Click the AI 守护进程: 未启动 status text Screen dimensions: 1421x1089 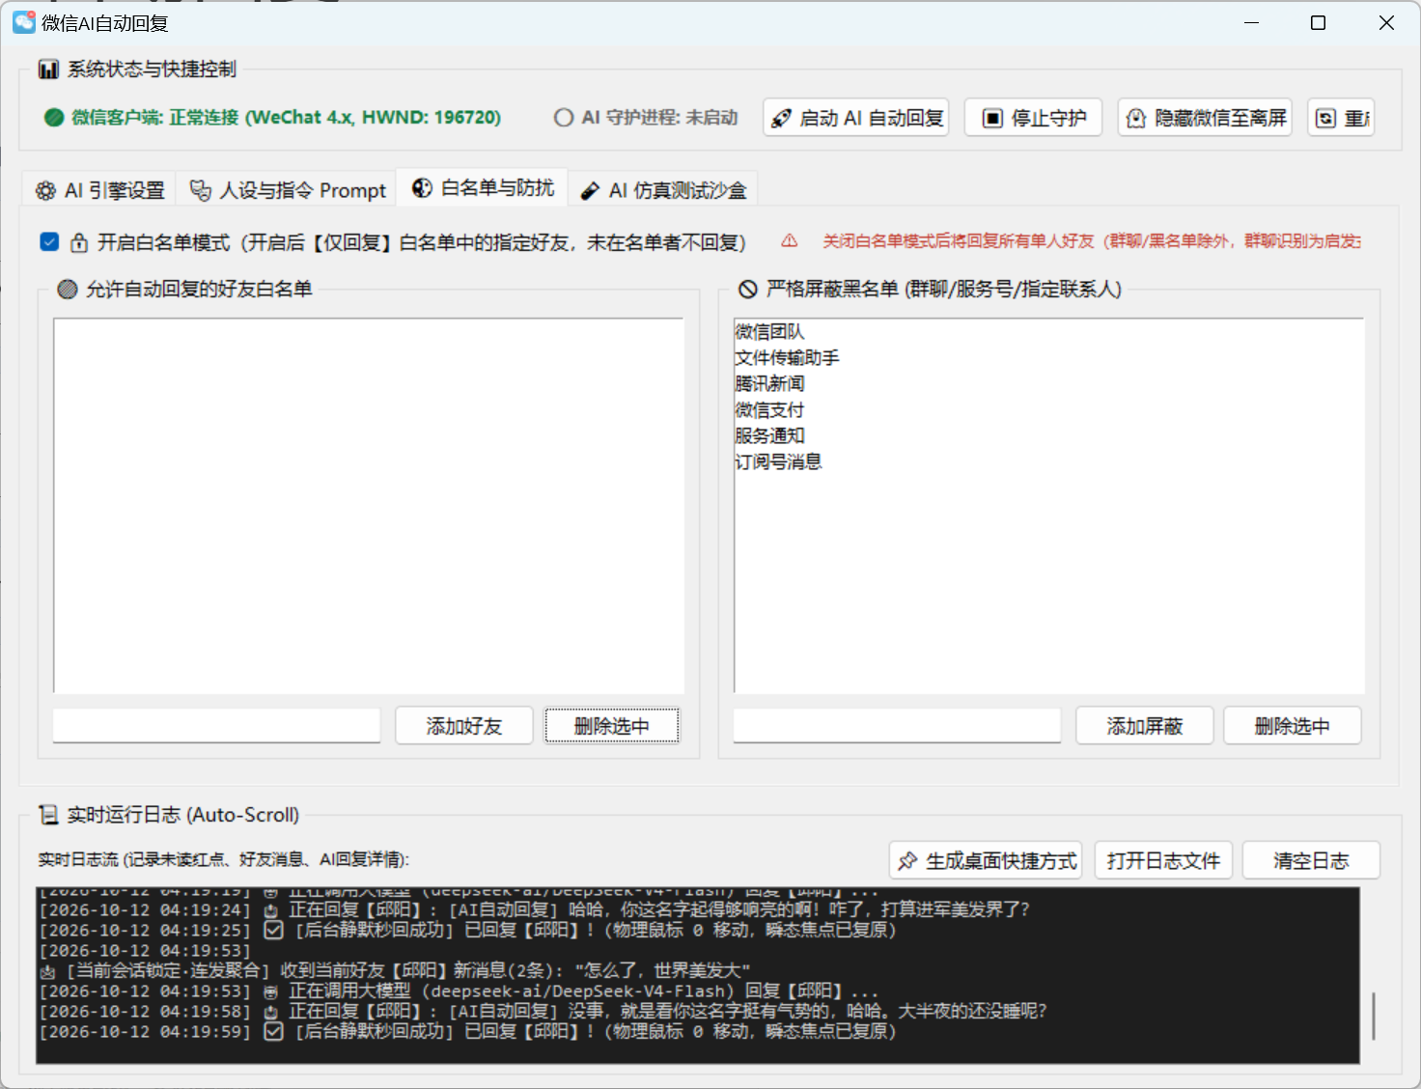659,118
